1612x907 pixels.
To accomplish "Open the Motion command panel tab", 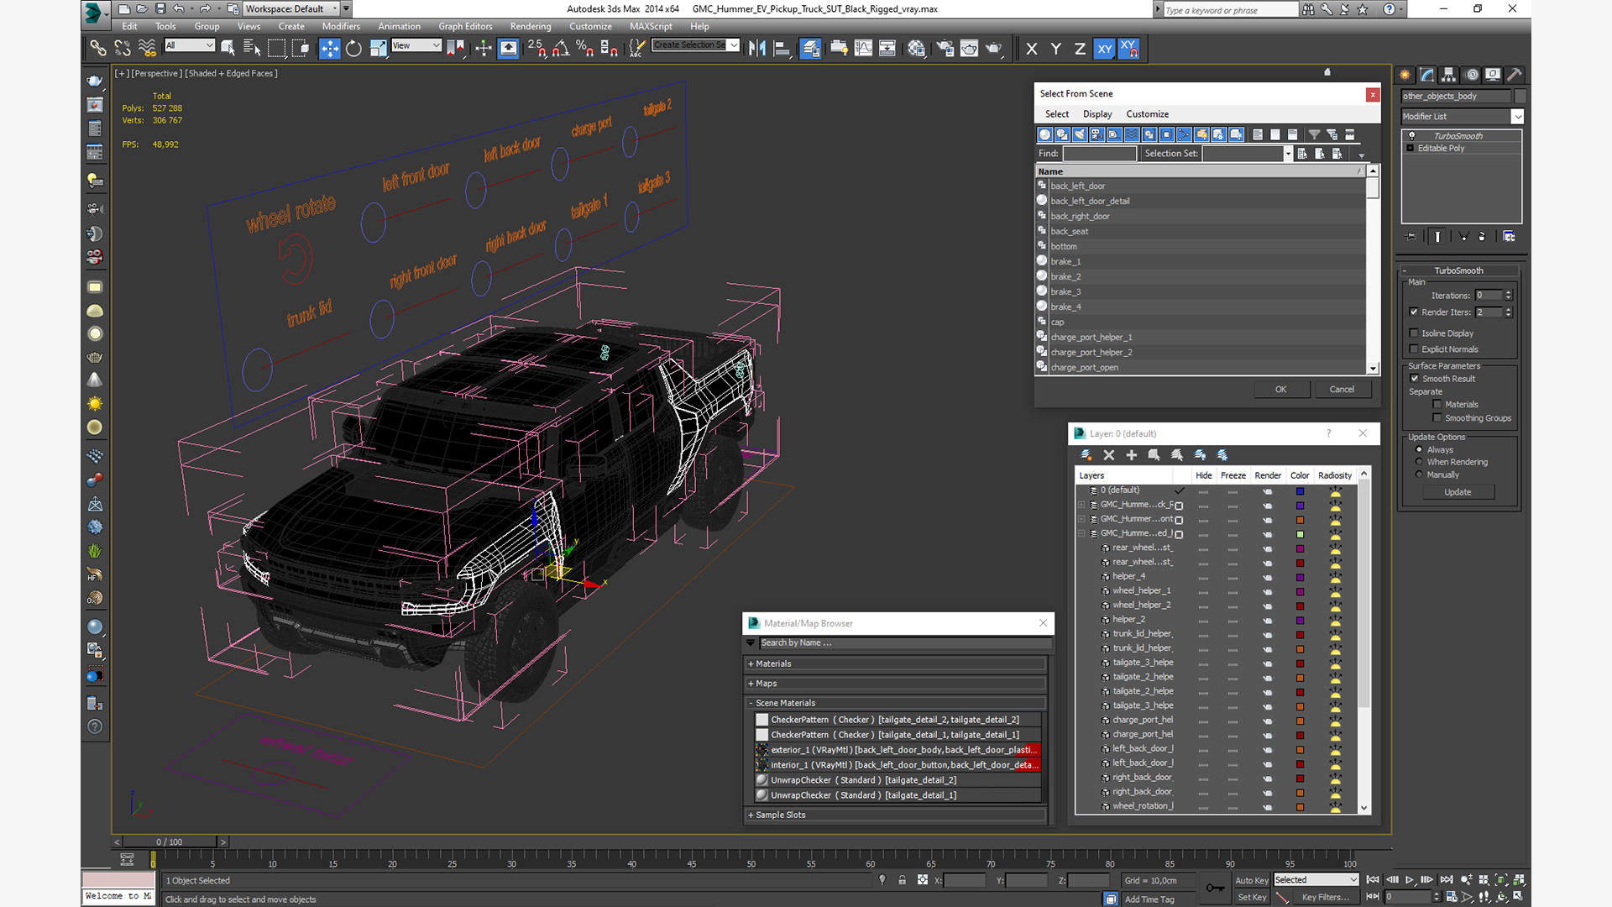I will 1471,75.
